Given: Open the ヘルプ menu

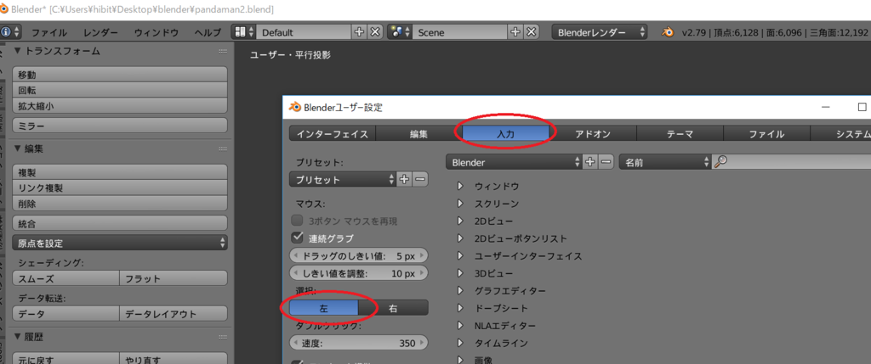Looking at the screenshot, I should pos(208,32).
